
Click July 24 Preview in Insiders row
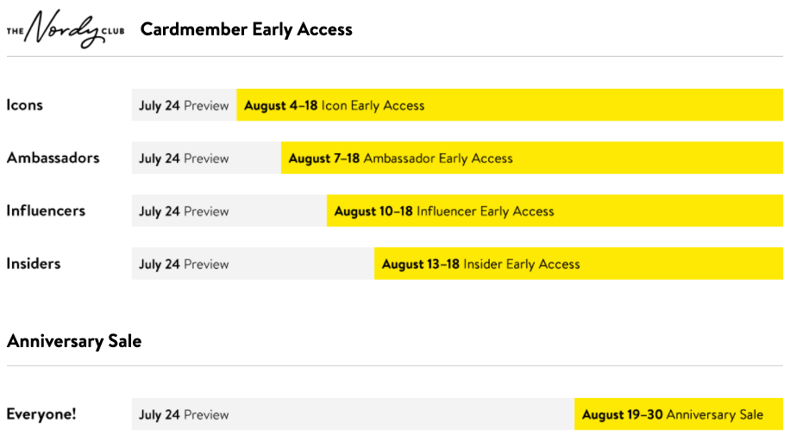(184, 264)
